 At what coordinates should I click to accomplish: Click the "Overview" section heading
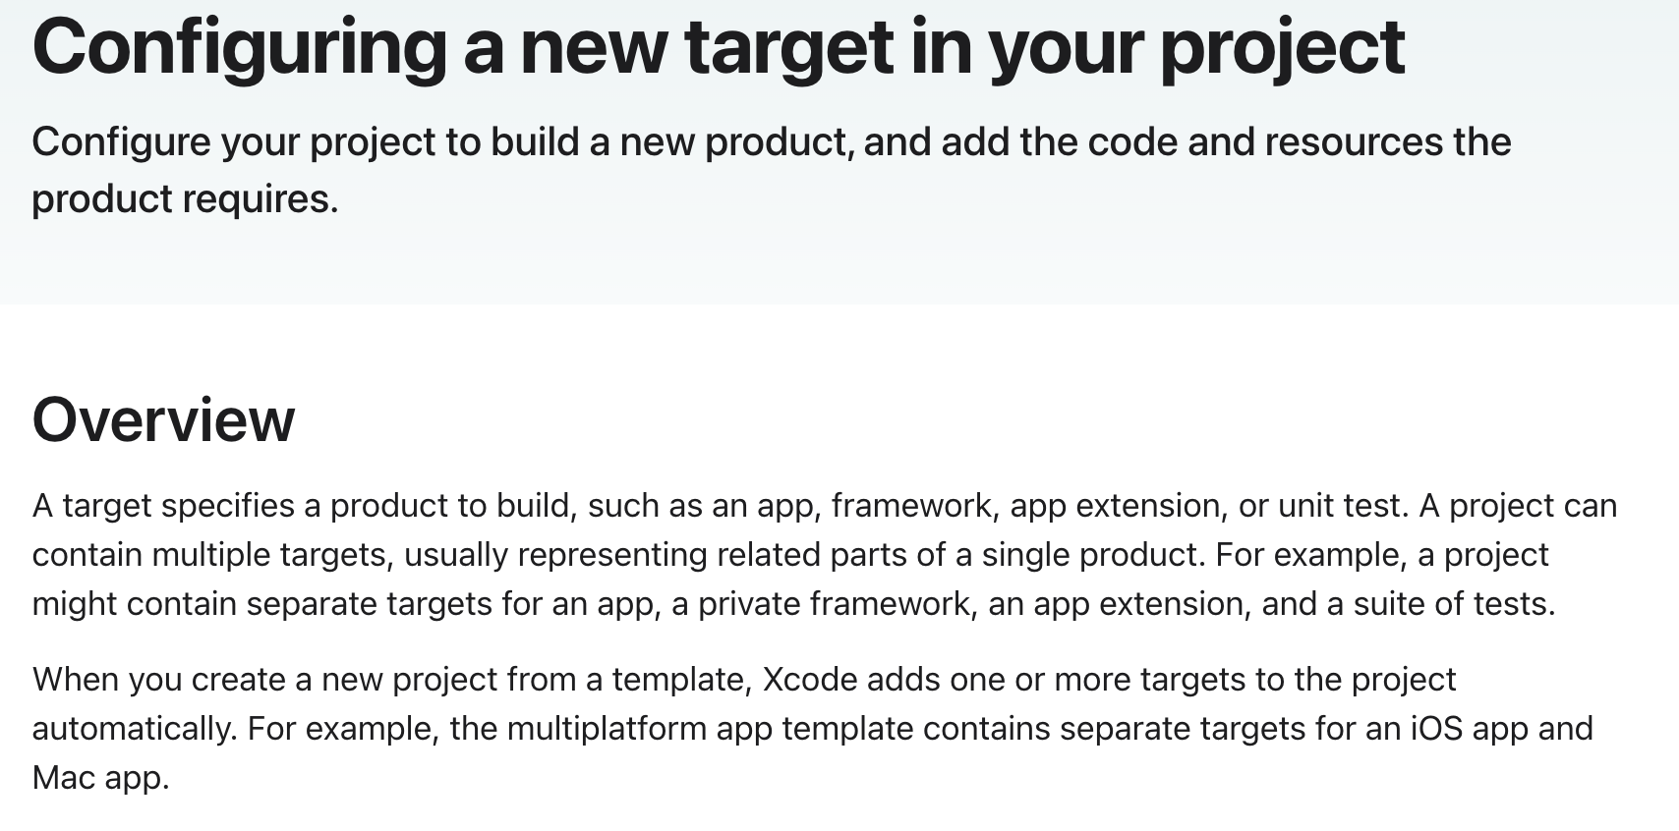pyautogui.click(x=163, y=420)
